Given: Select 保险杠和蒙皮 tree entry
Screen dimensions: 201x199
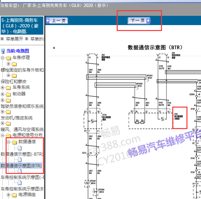Looking at the screenshot, I should (x=14, y=82).
